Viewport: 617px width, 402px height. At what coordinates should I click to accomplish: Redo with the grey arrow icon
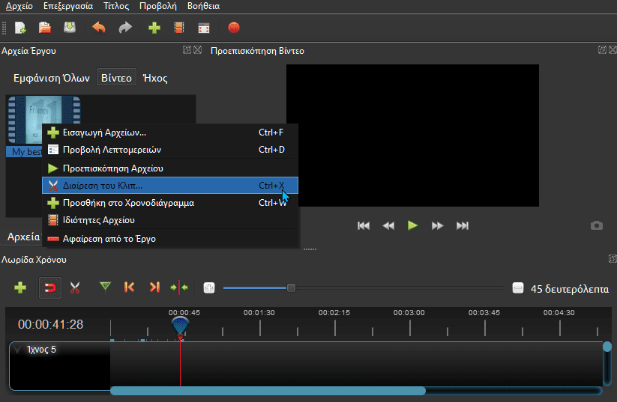pyautogui.click(x=125, y=28)
